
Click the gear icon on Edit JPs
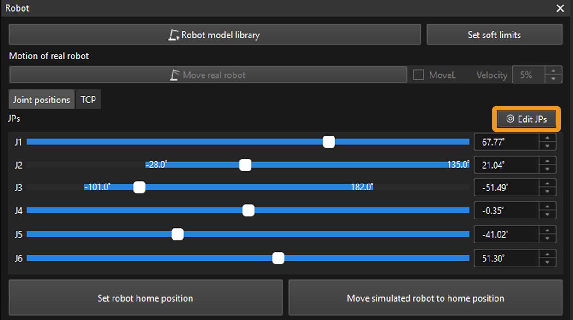510,119
